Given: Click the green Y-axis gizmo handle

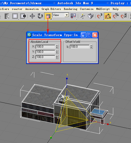Looking at the screenshot, I should [51, 138].
